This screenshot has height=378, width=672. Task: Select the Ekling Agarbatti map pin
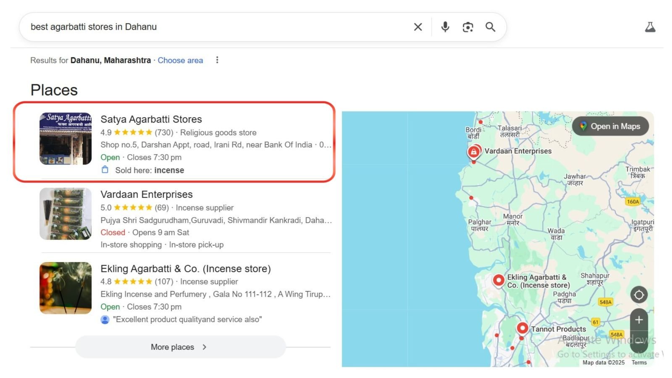pyautogui.click(x=499, y=280)
